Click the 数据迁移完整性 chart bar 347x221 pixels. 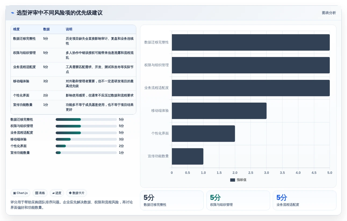point(251,42)
